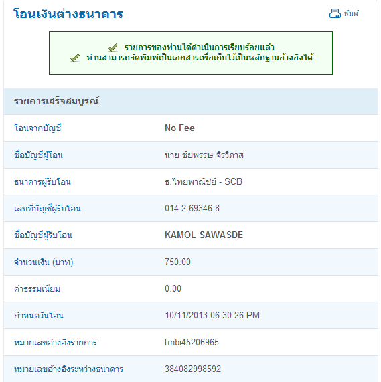Image resolution: width=381 pixels, height=382 pixels.
Task: Click the printer icon
Action: coord(335,13)
